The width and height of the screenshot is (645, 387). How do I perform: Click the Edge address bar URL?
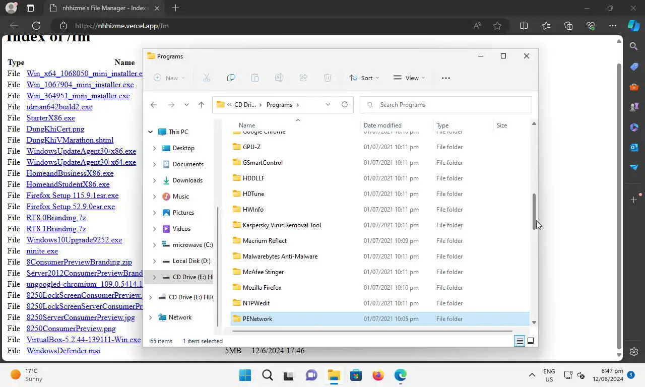(122, 26)
